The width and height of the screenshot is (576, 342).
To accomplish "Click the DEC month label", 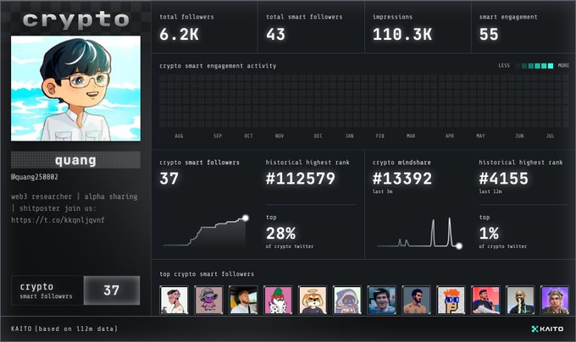I will click(x=318, y=135).
